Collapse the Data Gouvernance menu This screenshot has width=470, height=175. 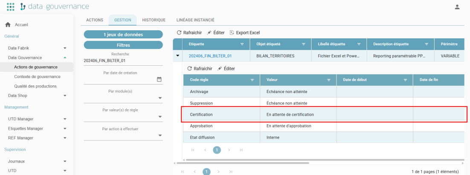(65, 58)
